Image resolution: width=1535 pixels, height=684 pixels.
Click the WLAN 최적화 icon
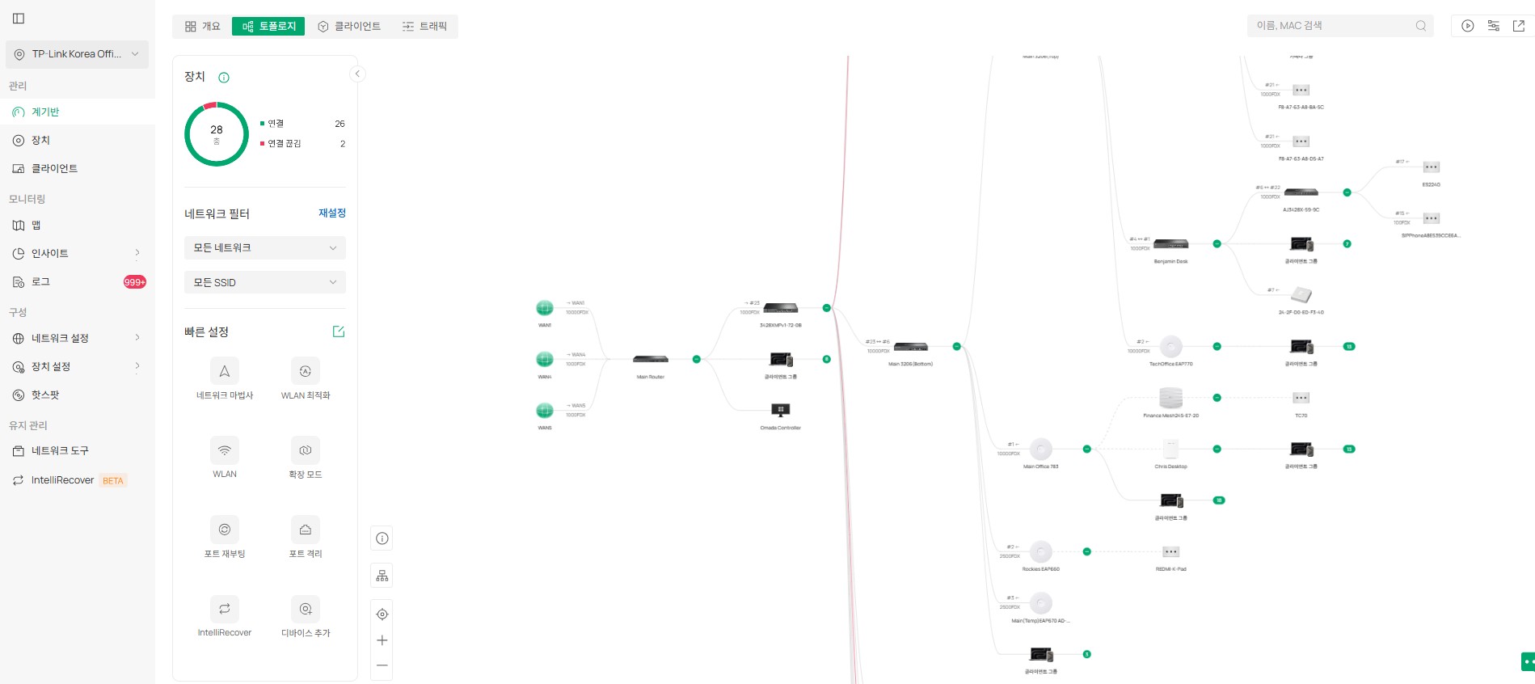(305, 371)
